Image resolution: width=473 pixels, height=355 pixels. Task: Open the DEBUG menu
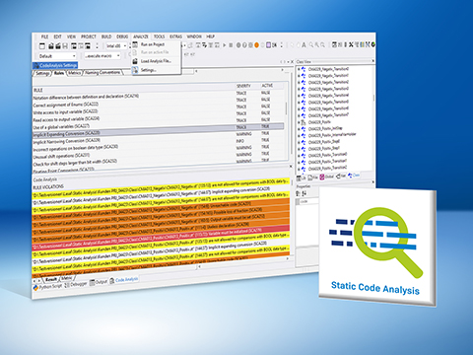(x=122, y=36)
